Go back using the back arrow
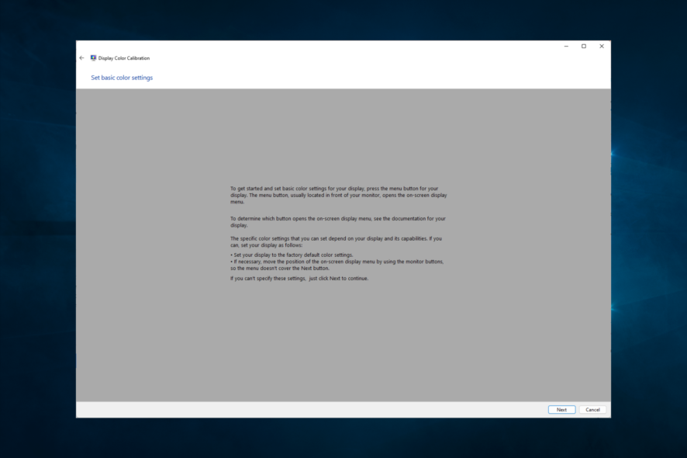Image resolution: width=687 pixels, height=458 pixels. 81,58
